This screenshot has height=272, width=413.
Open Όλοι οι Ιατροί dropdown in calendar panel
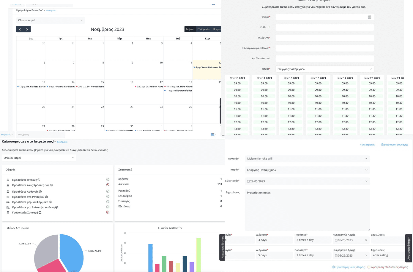[51, 20]
